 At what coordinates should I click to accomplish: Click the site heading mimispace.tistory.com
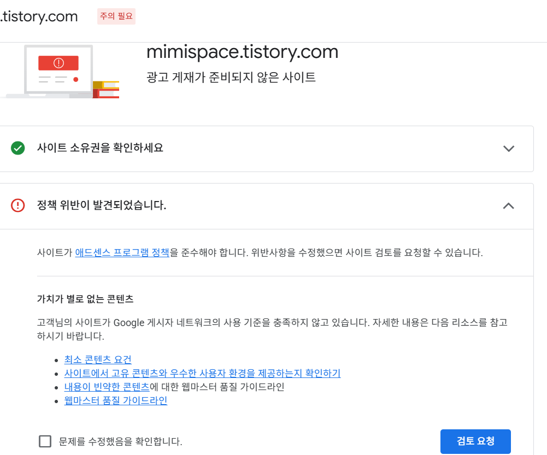click(242, 51)
